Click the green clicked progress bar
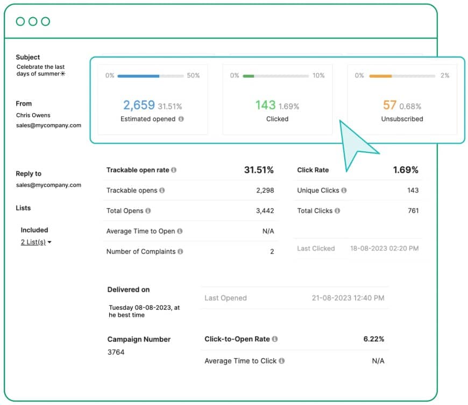The height and width of the screenshot is (405, 468). click(x=276, y=76)
